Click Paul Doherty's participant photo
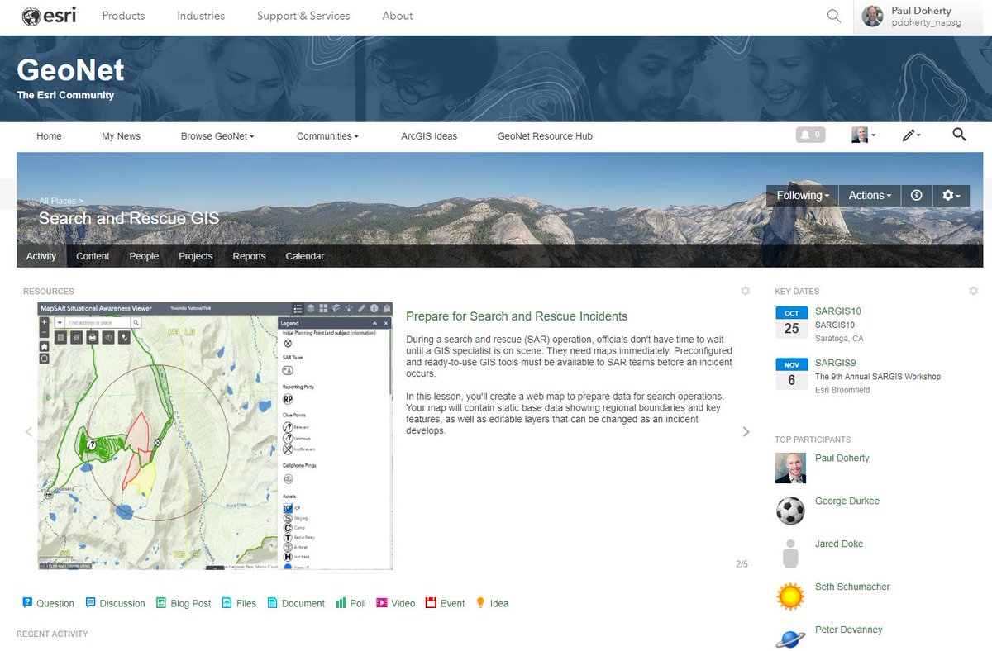Screen dimensions: 992x651 tap(790, 468)
